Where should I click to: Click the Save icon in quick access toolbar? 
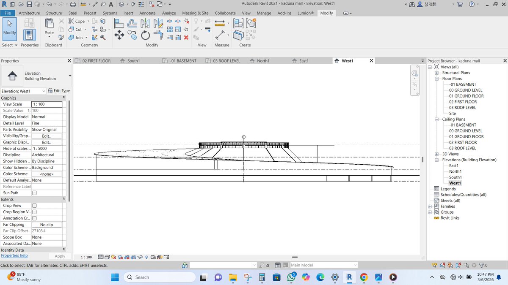[29, 4]
